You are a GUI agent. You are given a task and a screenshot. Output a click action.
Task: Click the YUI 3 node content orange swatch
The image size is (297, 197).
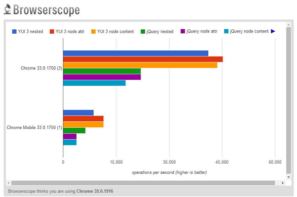pyautogui.click(x=93, y=31)
